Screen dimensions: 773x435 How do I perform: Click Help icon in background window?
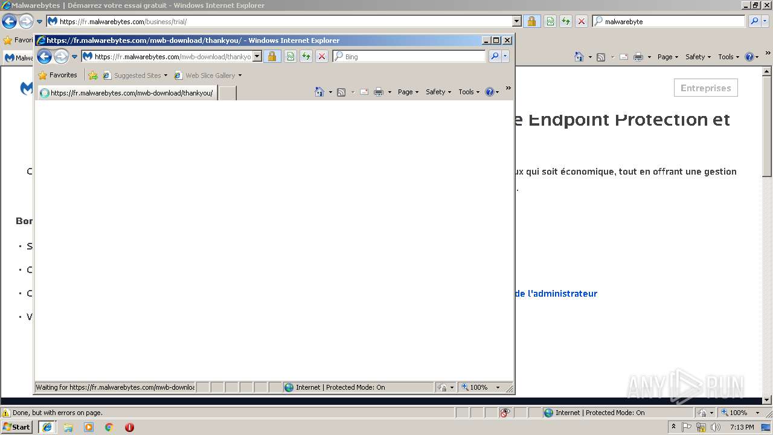749,57
